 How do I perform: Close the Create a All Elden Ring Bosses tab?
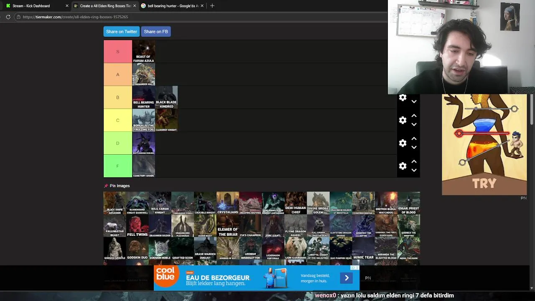point(135,6)
